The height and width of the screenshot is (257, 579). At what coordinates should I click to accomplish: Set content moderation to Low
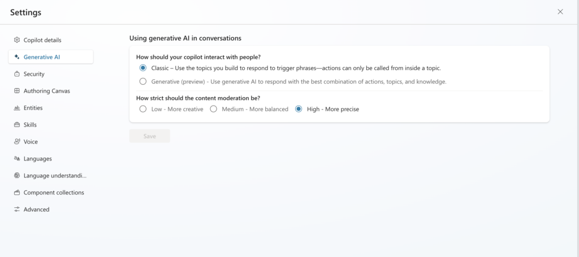pos(143,109)
